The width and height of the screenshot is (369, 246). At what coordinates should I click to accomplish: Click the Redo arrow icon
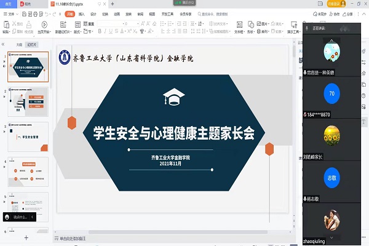point(54,14)
